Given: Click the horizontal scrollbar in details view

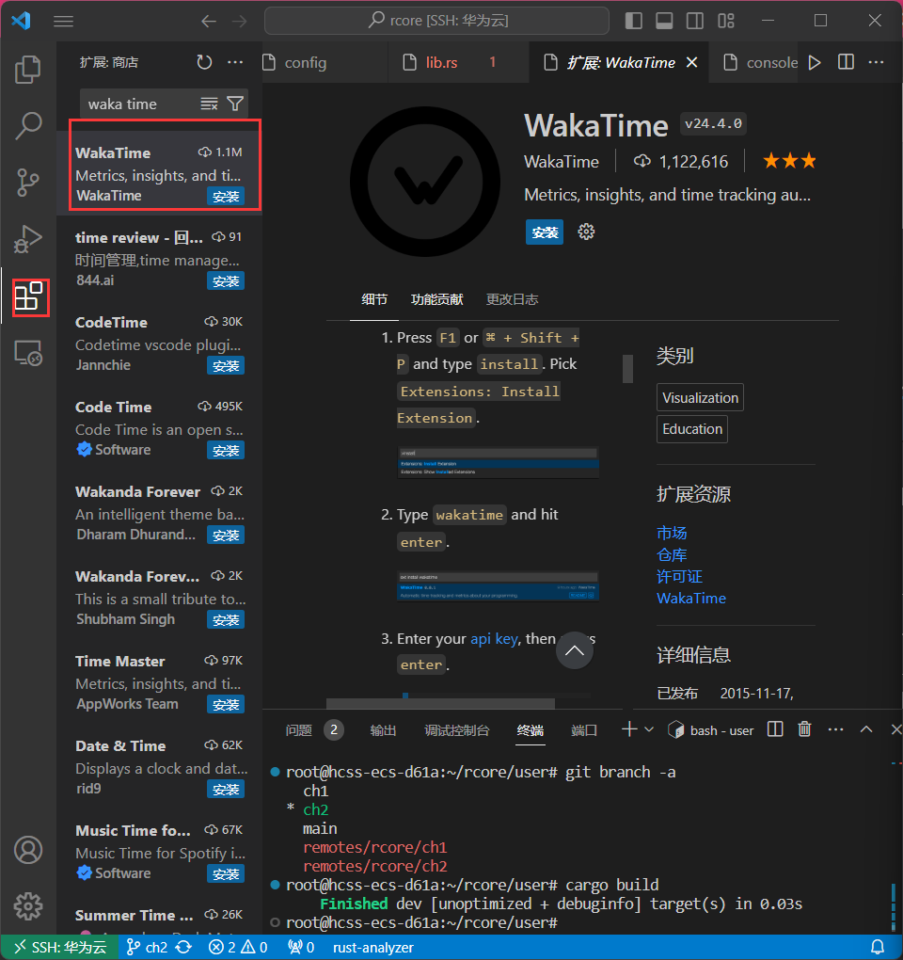Looking at the screenshot, I should point(442,703).
